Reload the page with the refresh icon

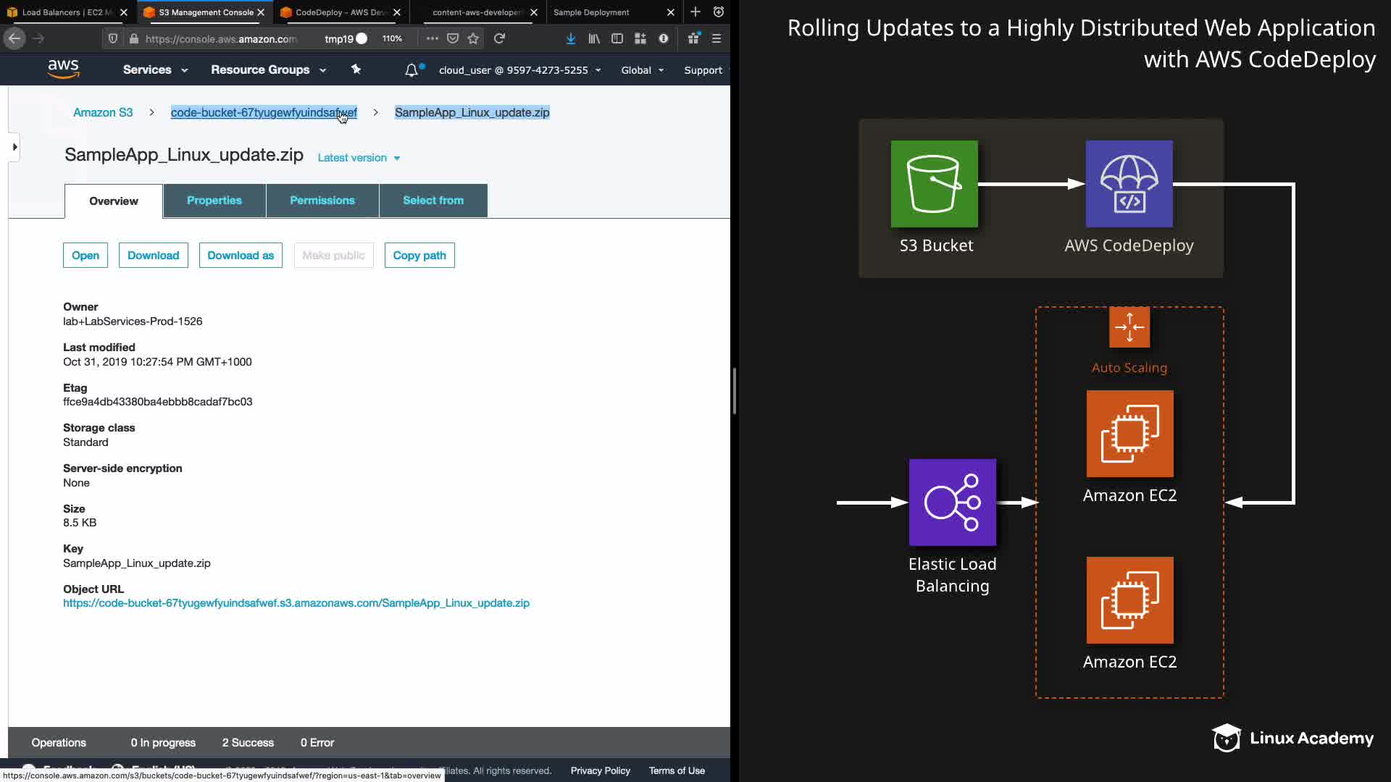click(x=499, y=38)
